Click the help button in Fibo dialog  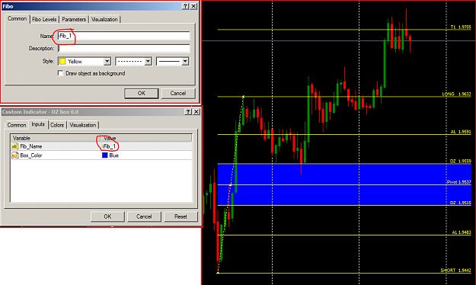tap(185, 6)
